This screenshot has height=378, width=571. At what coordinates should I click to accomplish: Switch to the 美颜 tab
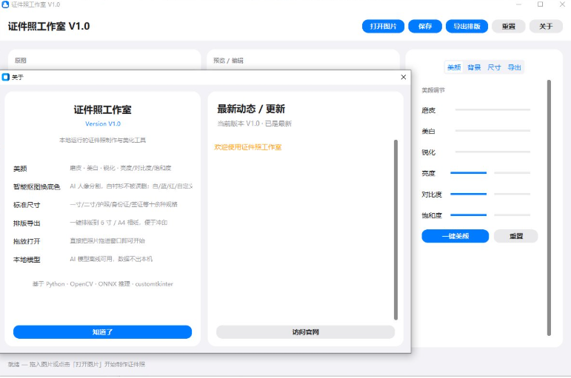pyautogui.click(x=454, y=67)
